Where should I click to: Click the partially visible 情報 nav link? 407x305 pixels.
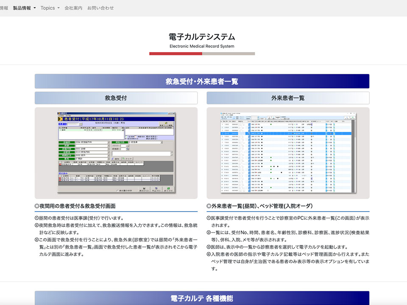(x=4, y=8)
